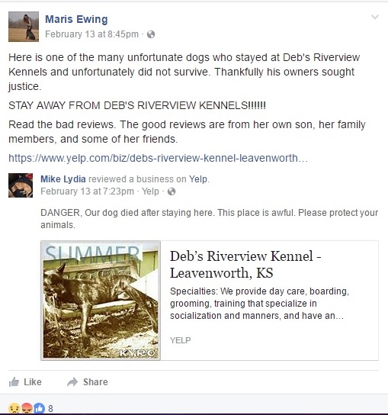Open Deb's Riverview Kennel - Leavenworth, KS title

245,265
